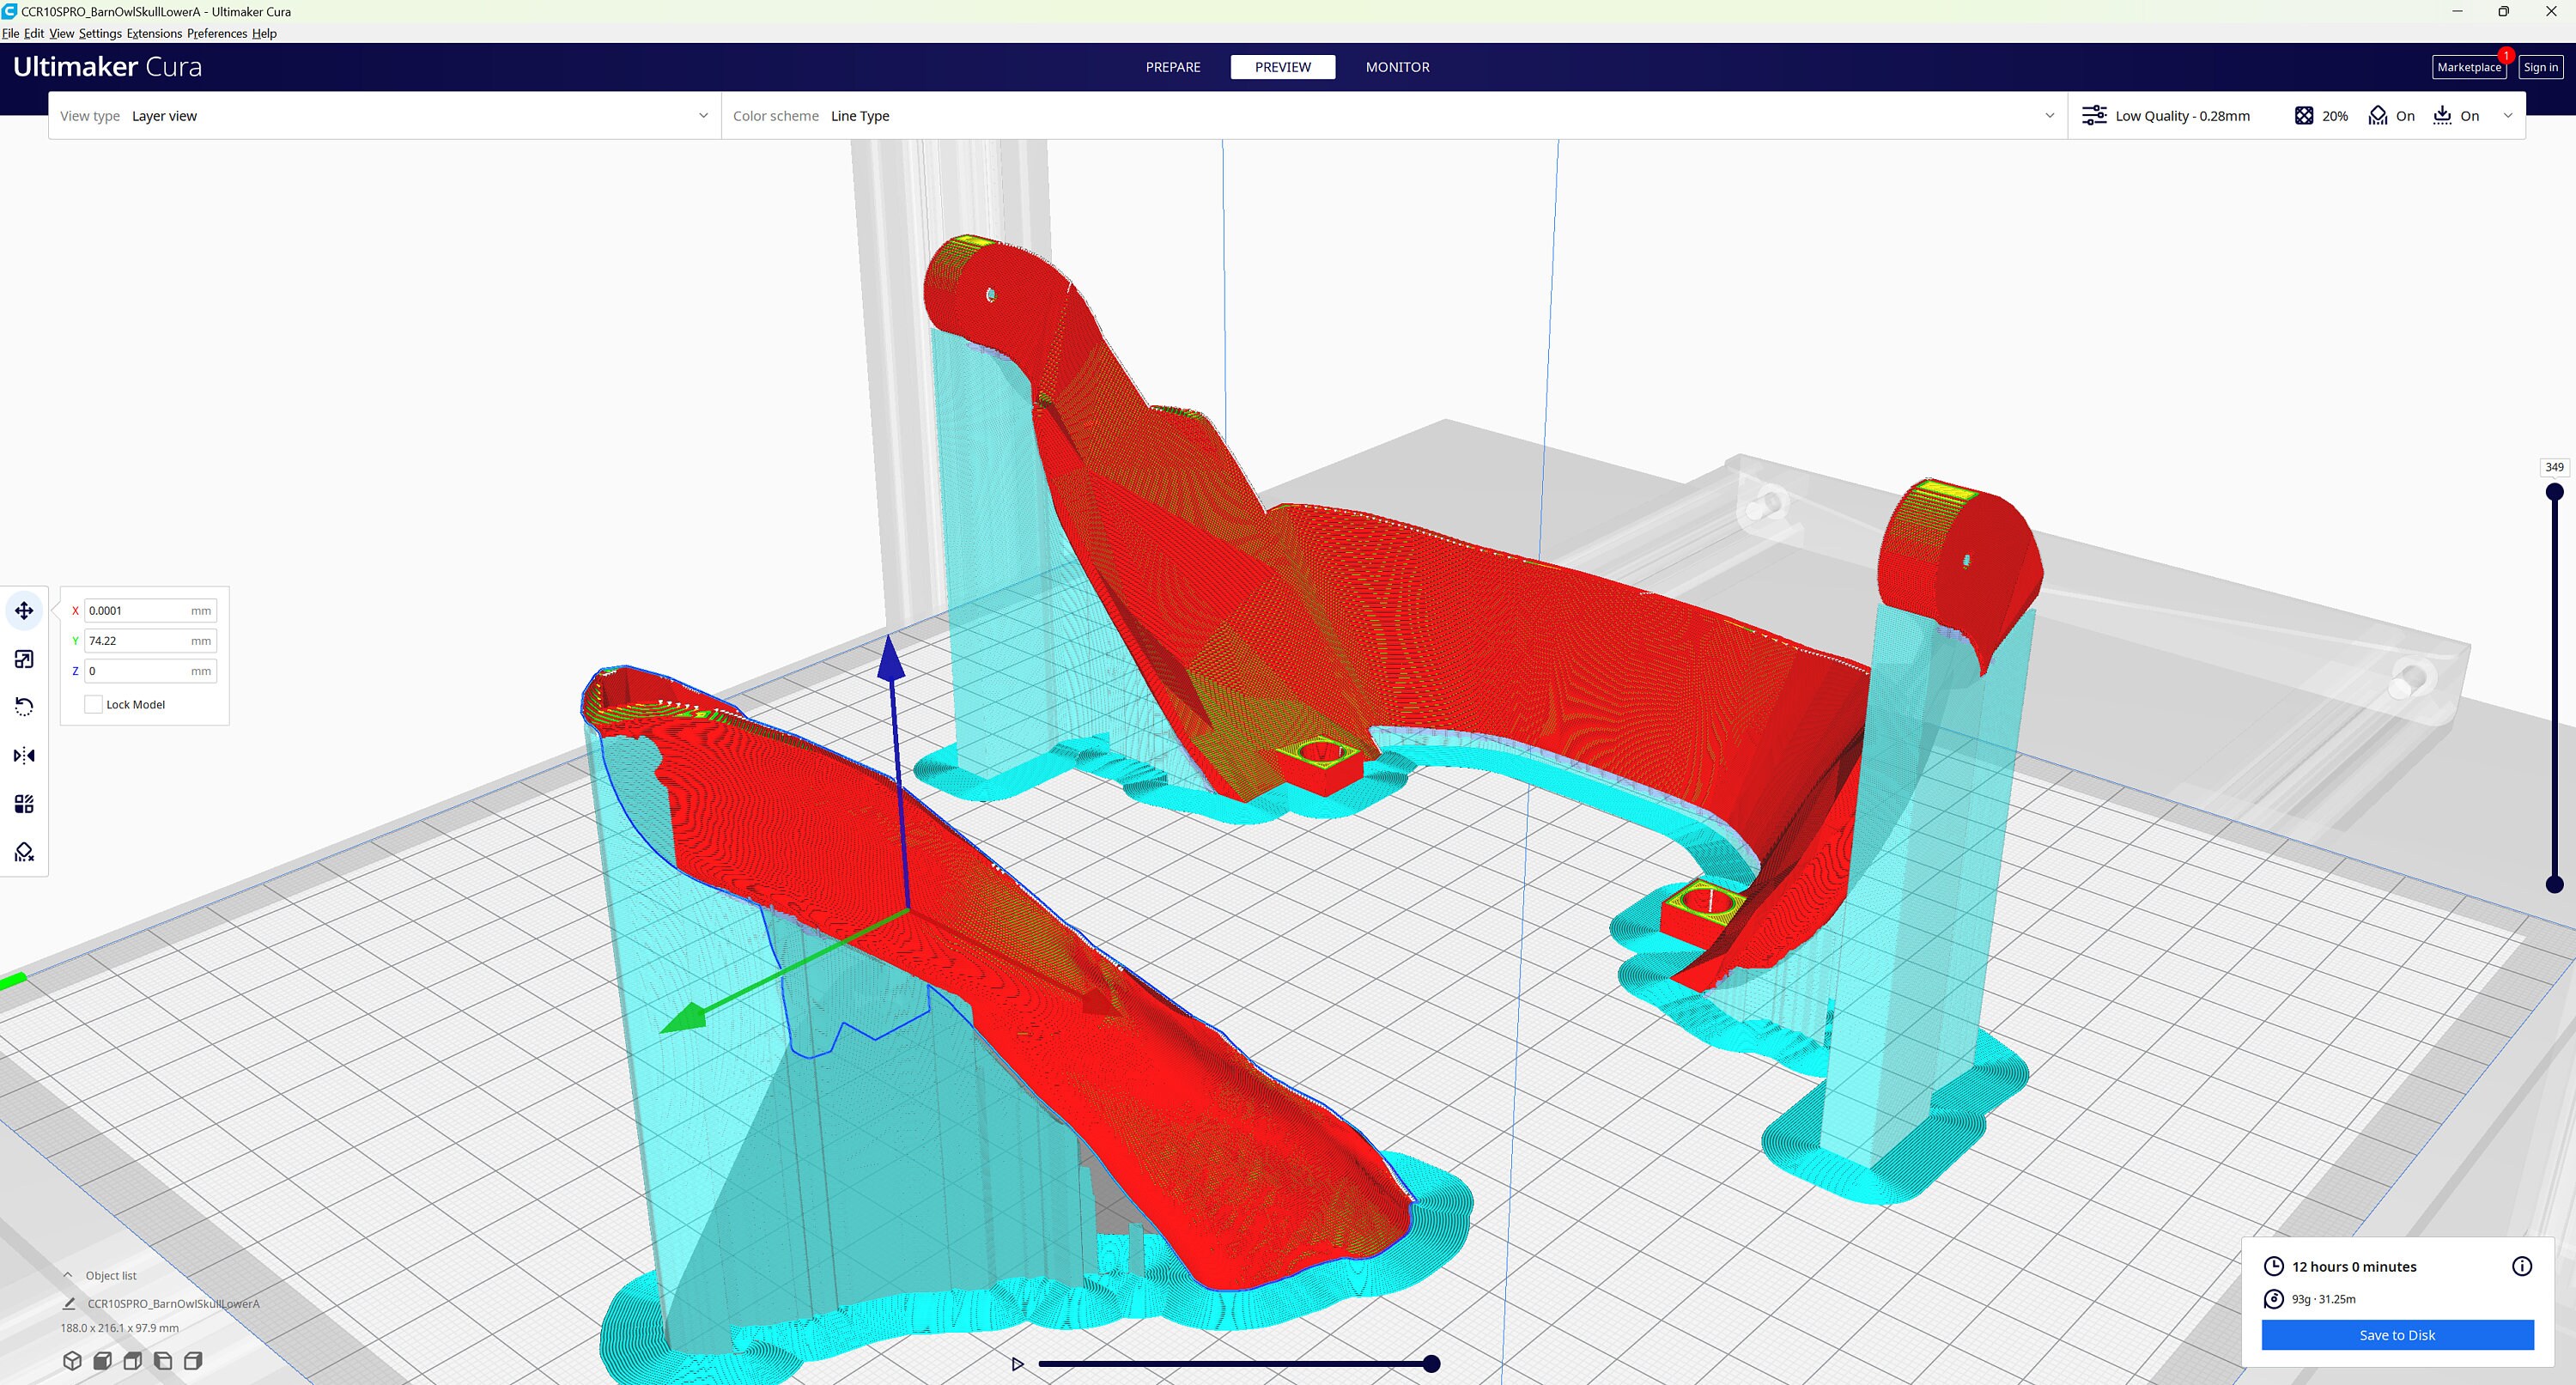Select the Scale tool icon

coord(24,659)
